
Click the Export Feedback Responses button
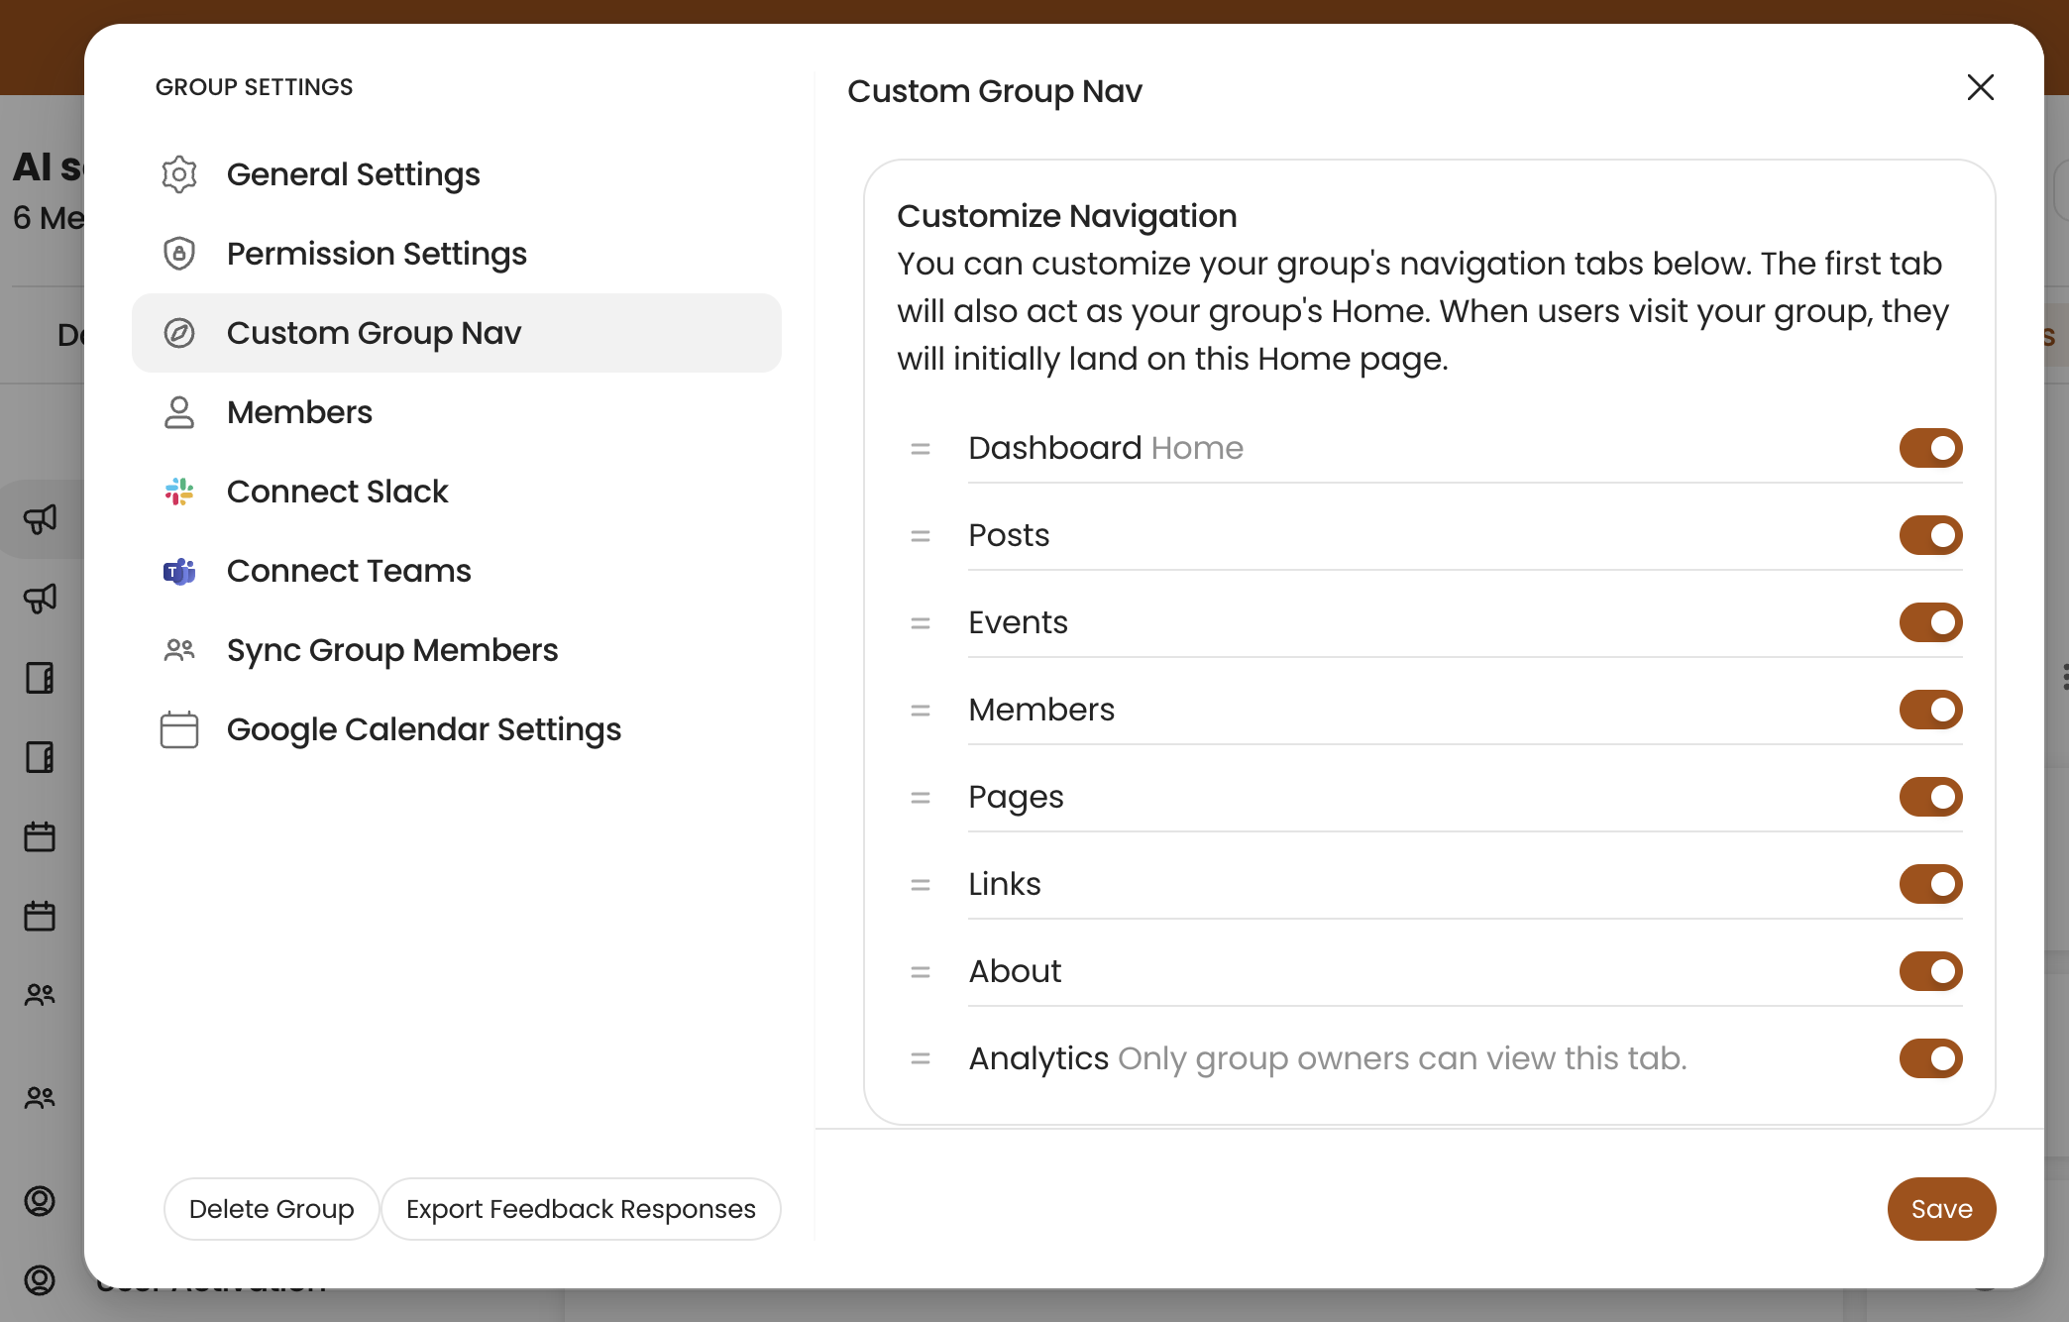pyautogui.click(x=581, y=1209)
